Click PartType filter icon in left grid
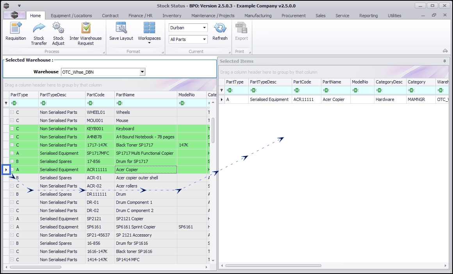453x274 pixels. 14,103
